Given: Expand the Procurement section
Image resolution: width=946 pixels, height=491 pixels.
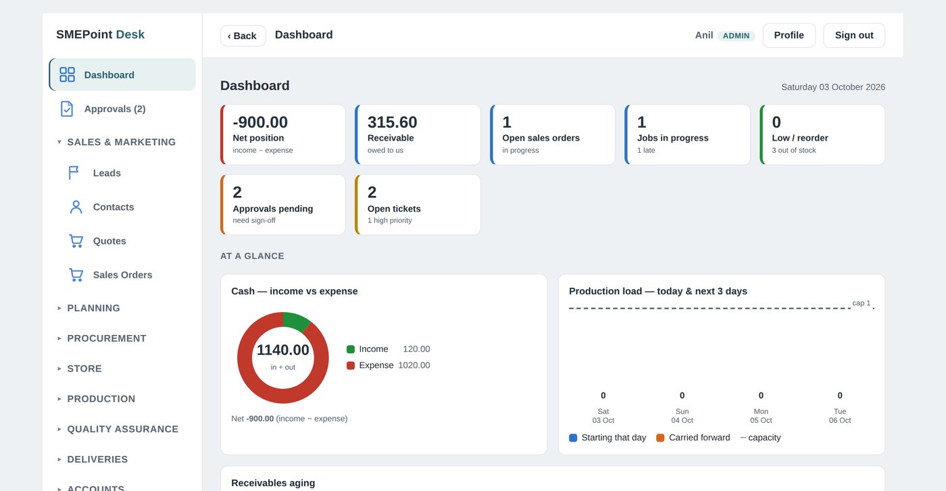Looking at the screenshot, I should coord(101,338).
